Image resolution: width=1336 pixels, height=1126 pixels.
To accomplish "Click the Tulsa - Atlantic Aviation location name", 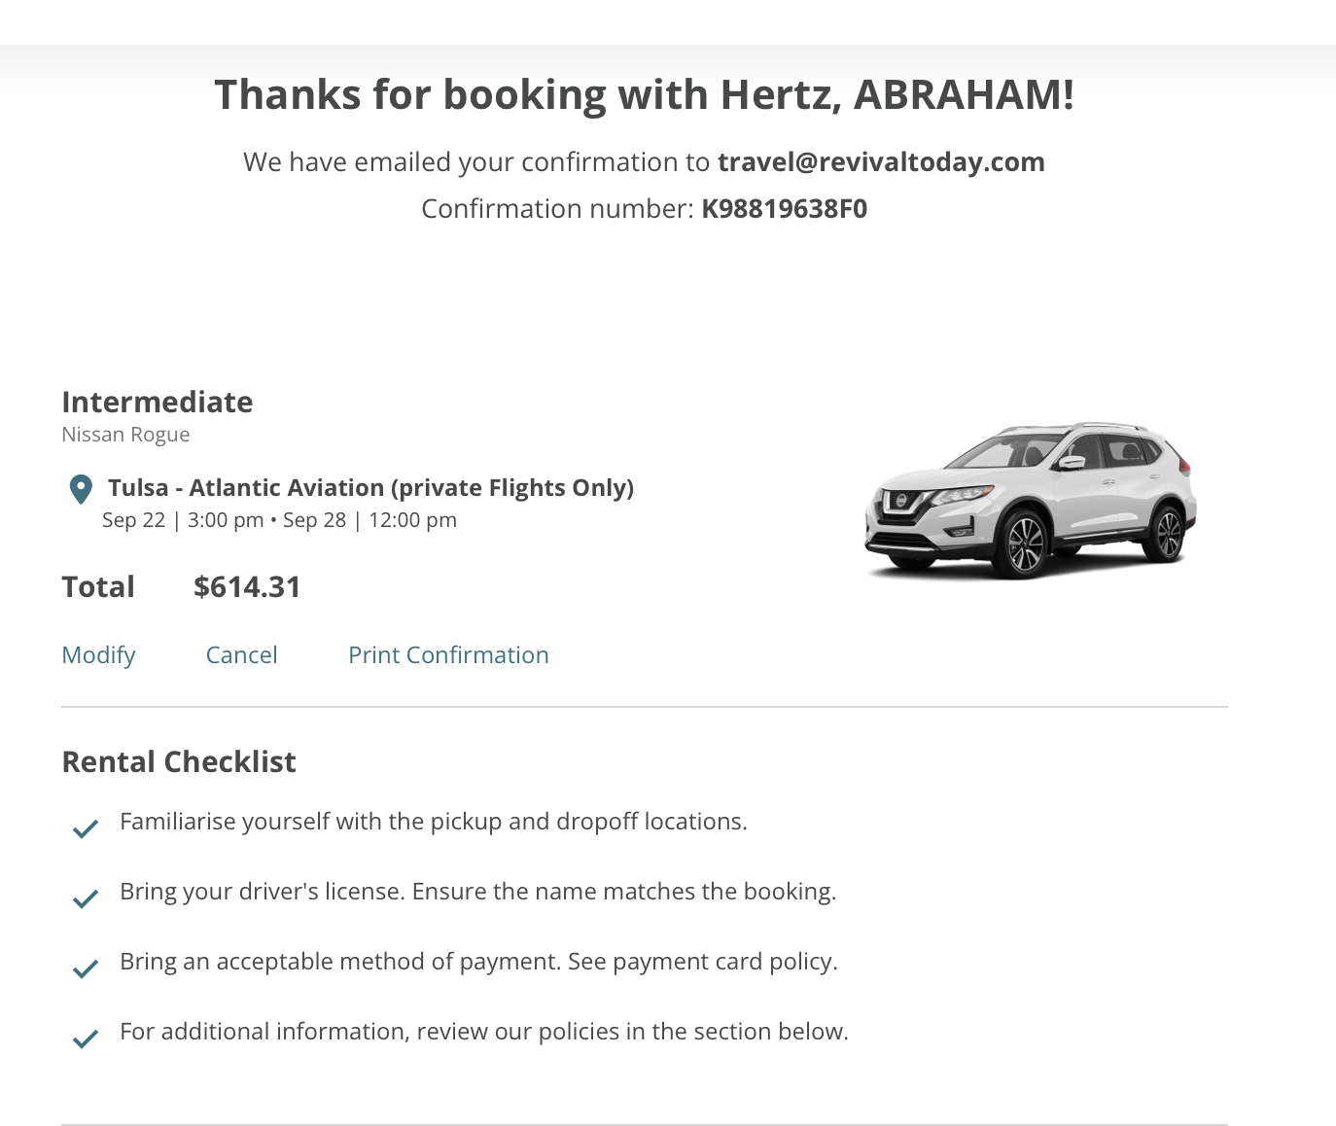I will pyautogui.click(x=370, y=488).
